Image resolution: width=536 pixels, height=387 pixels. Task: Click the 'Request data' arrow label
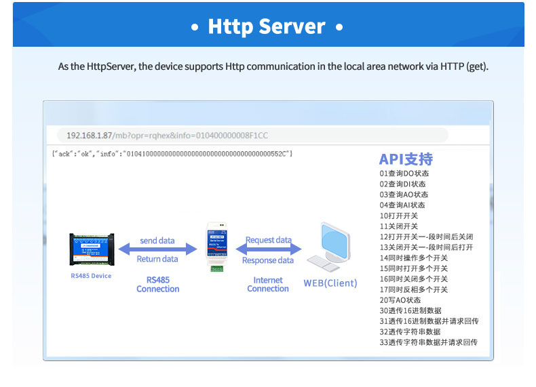pos(269,240)
